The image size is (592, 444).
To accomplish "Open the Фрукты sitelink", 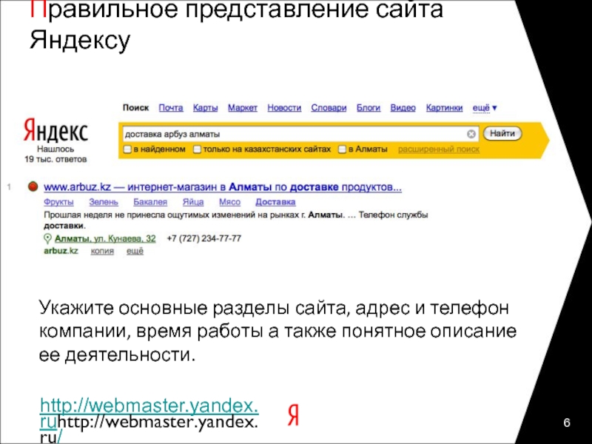I will tap(58, 202).
